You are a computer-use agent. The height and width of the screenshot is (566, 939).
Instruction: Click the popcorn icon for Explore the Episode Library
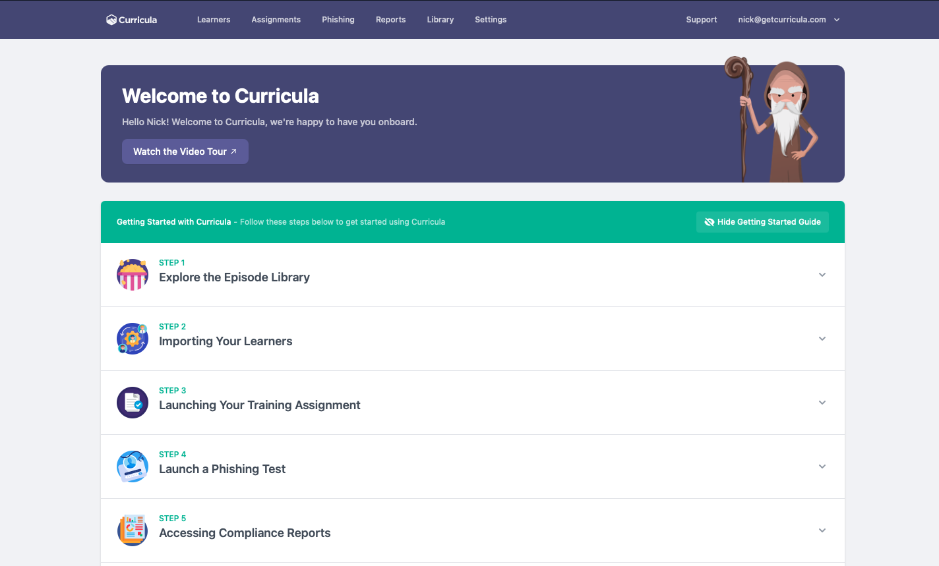tap(132, 274)
